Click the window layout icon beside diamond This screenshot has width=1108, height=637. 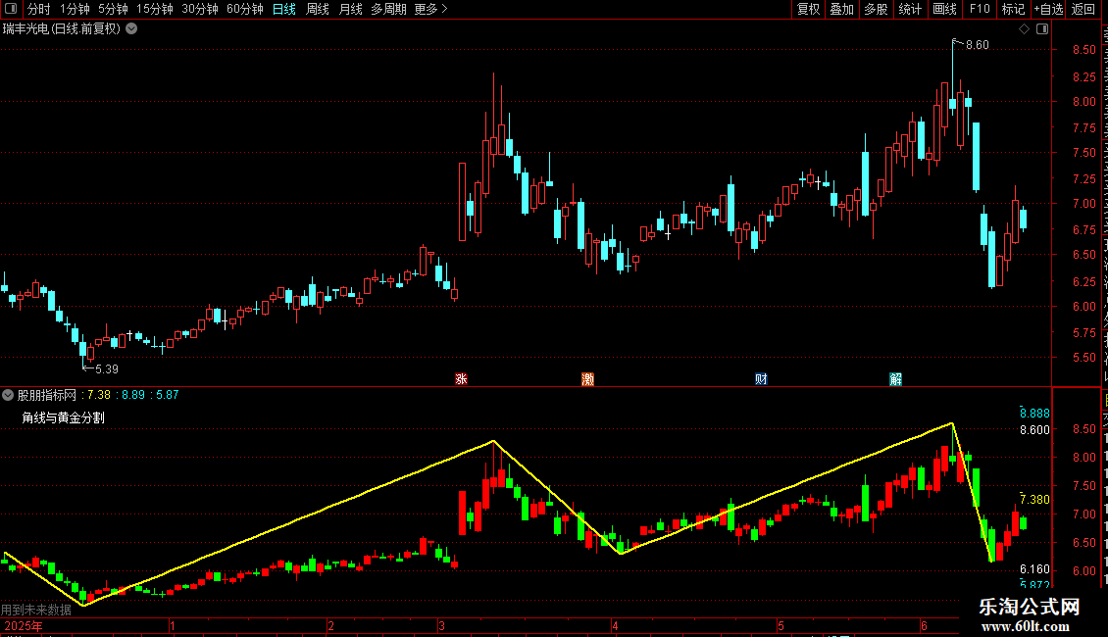(1042, 29)
